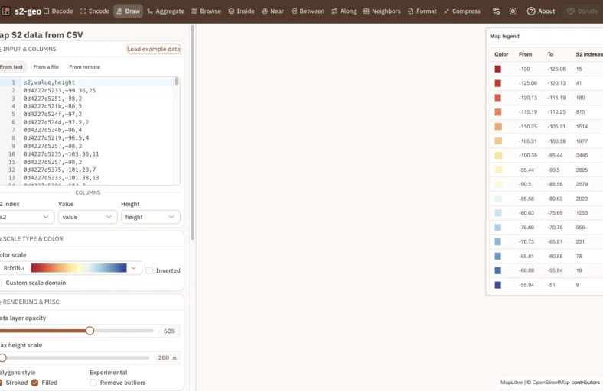
Task: Open the Between tool
Action: (x=308, y=11)
